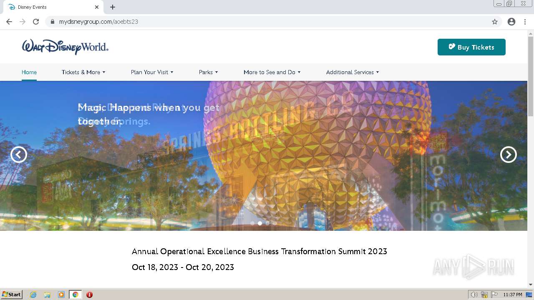Open the Action Center flag icon
534x300 pixels.
(x=494, y=295)
